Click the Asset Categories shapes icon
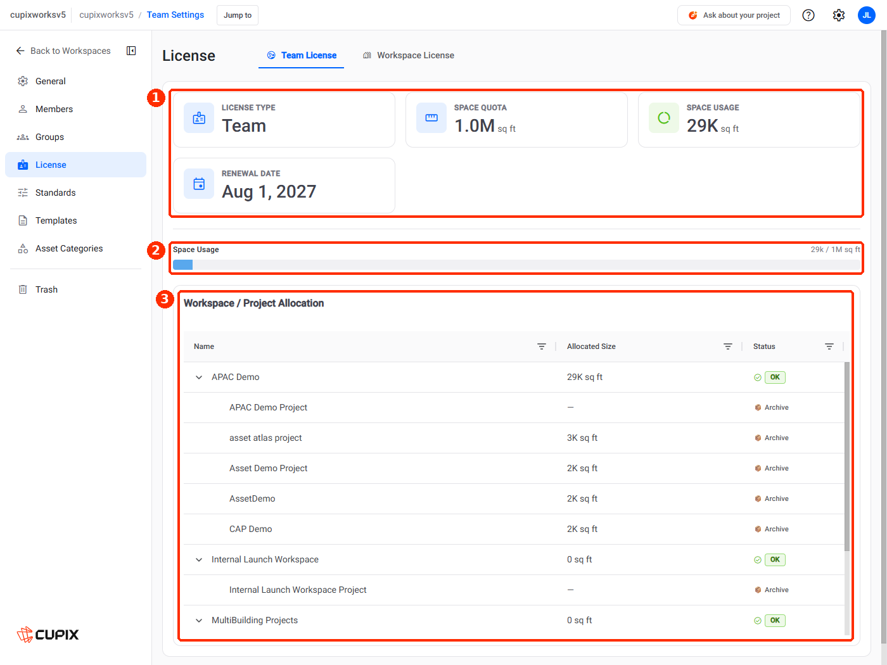Screen dimensions: 887x665 tap(23, 248)
